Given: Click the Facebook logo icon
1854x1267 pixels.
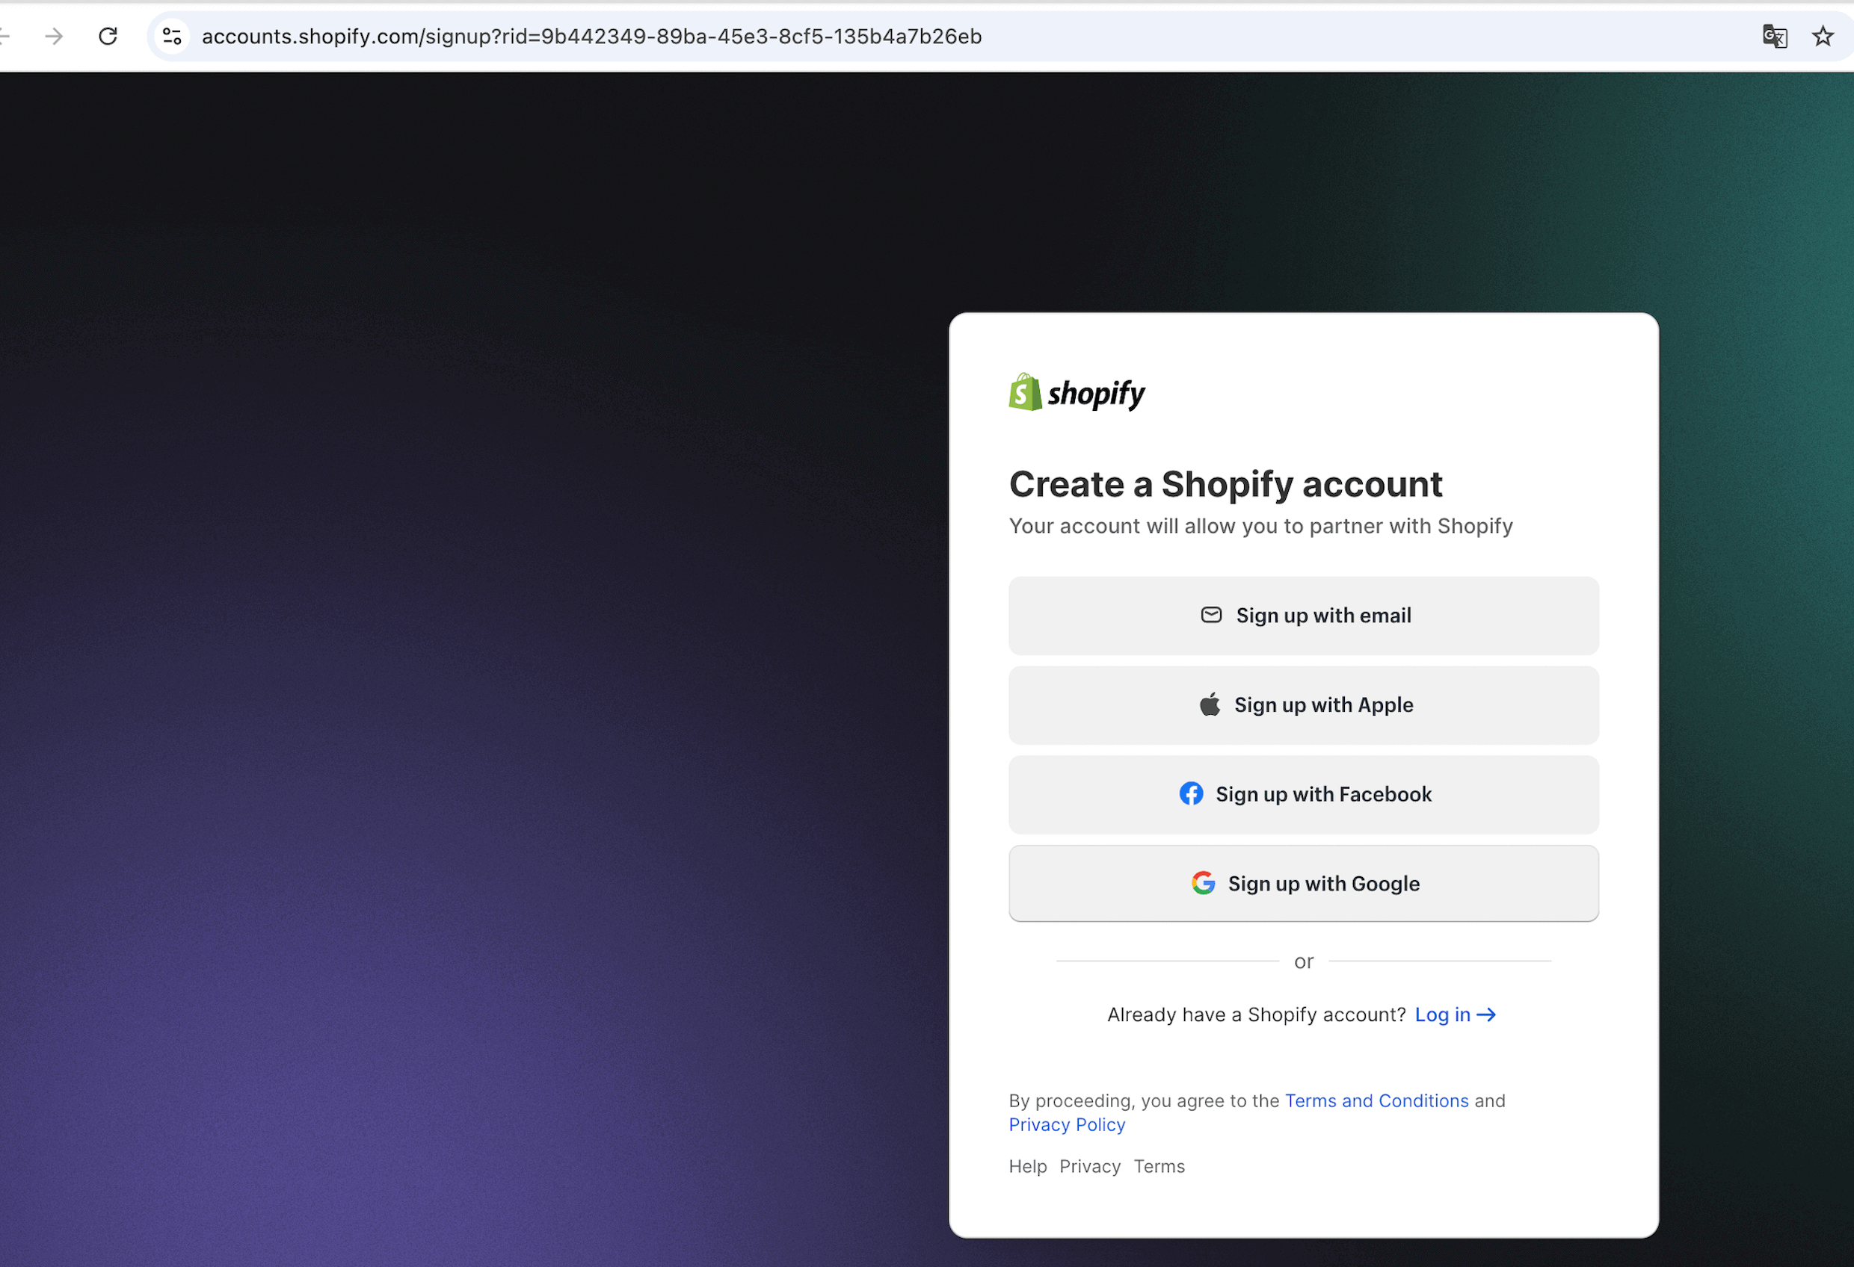Looking at the screenshot, I should 1191,794.
